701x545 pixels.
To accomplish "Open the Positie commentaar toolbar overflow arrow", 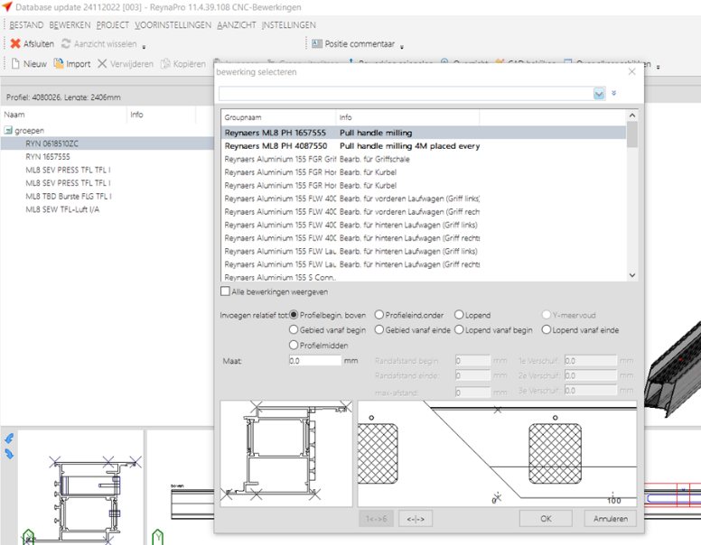I will (402, 46).
